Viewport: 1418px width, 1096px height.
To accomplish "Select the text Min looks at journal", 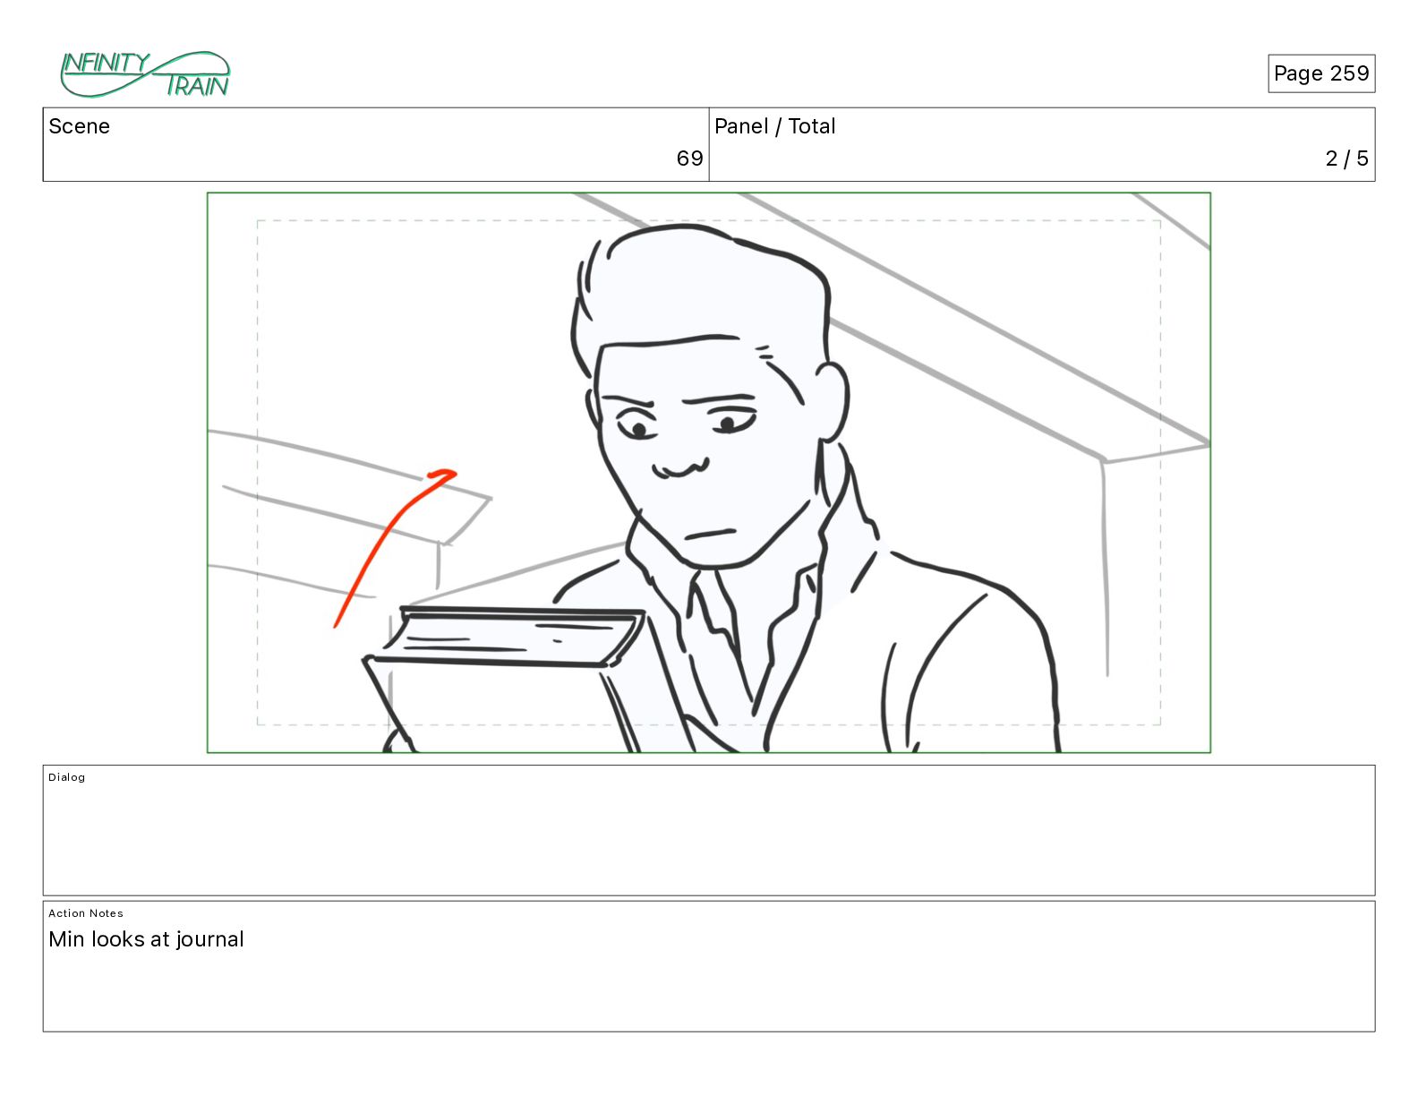I will [x=146, y=939].
